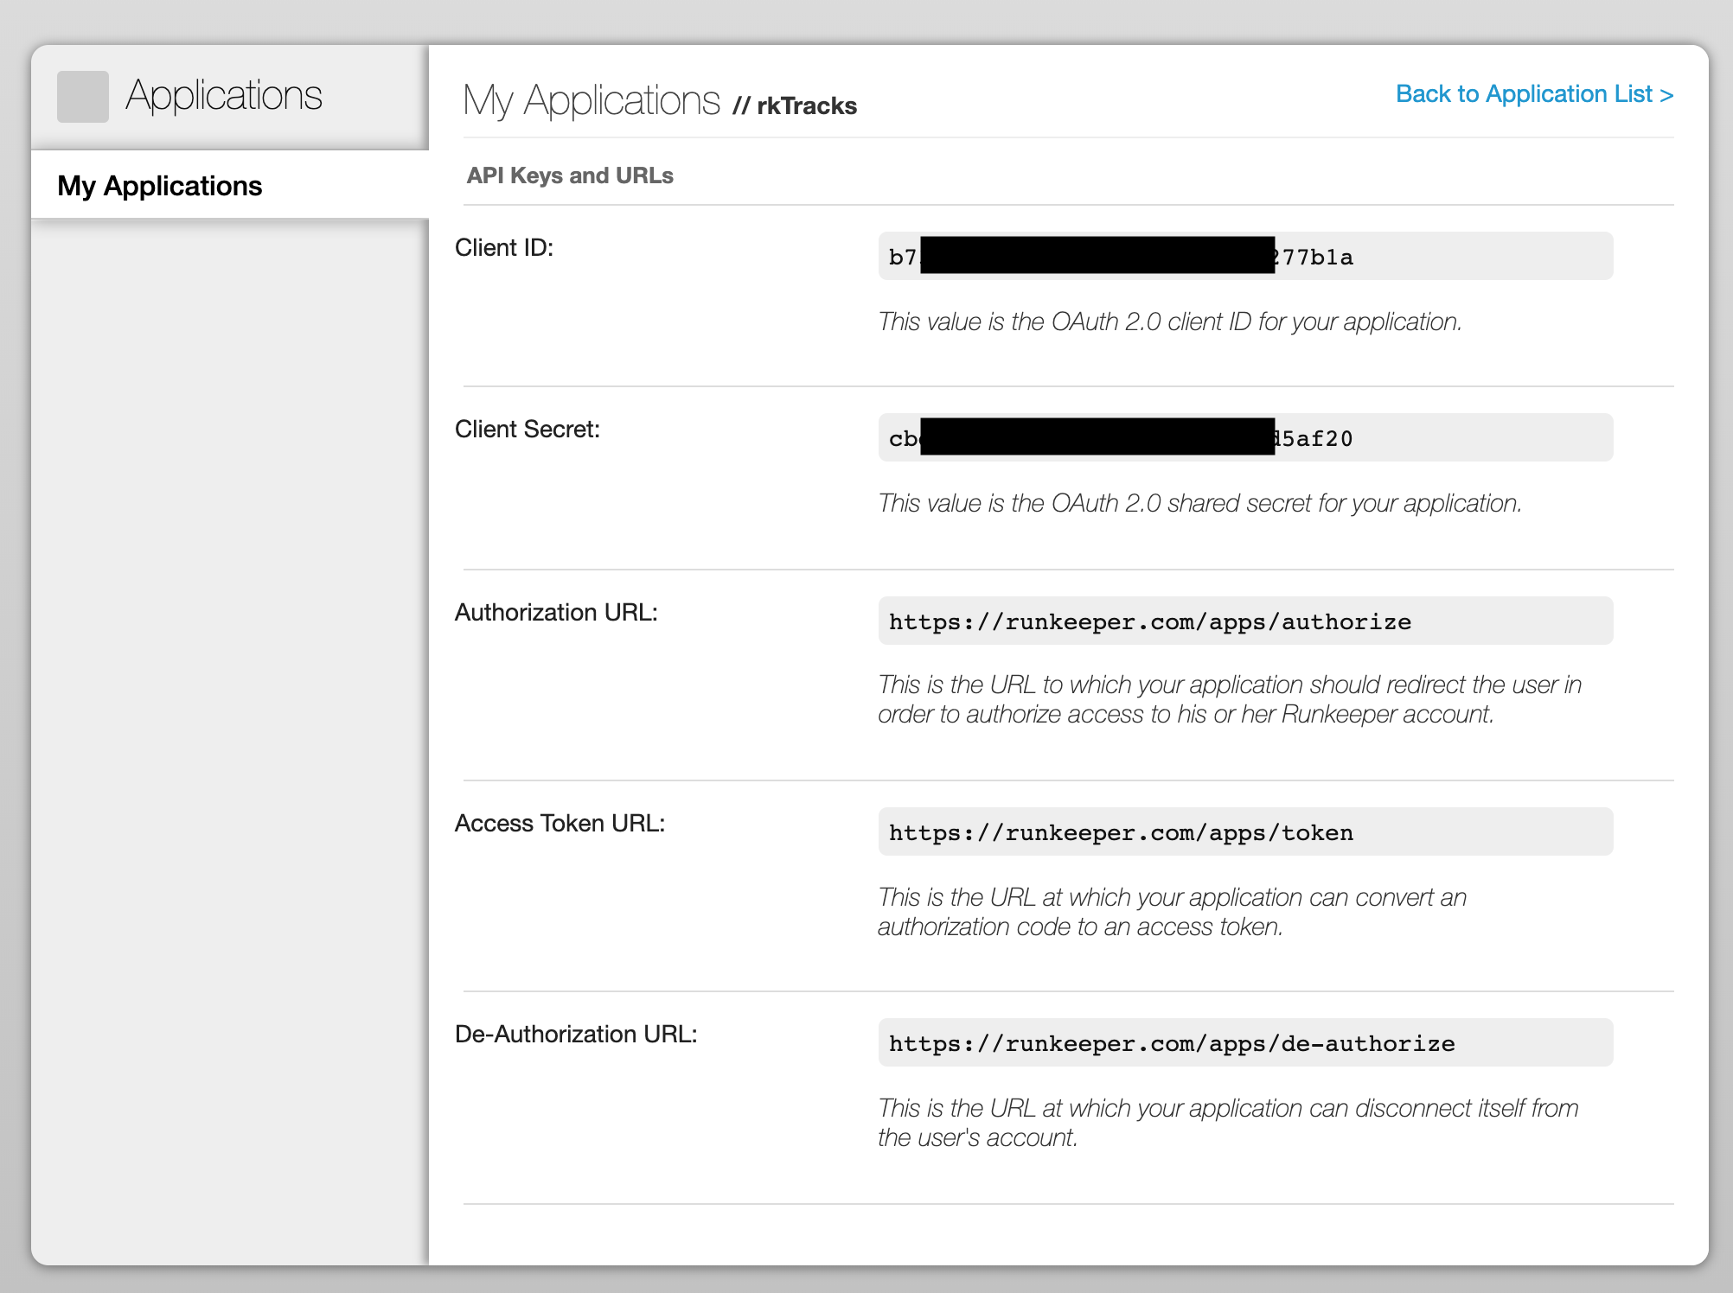The image size is (1733, 1293).
Task: Click the disconnect itself description text
Action: pos(1228,1123)
